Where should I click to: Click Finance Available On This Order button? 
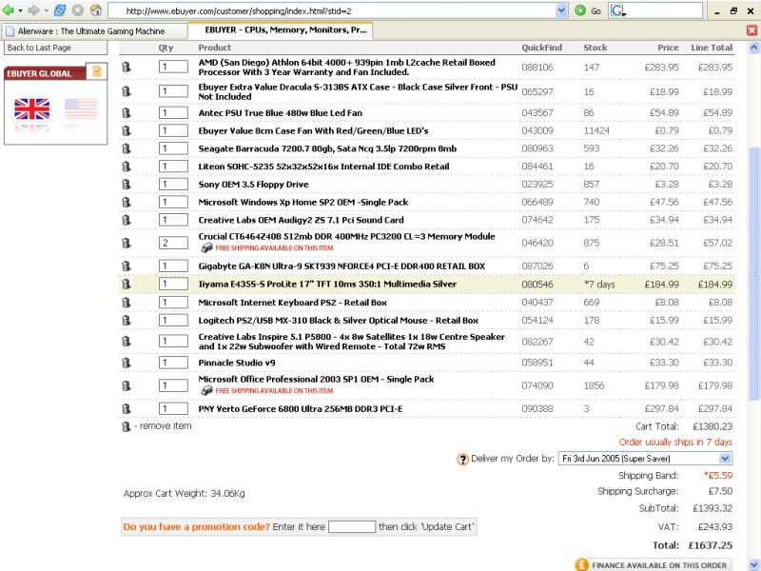point(654,564)
